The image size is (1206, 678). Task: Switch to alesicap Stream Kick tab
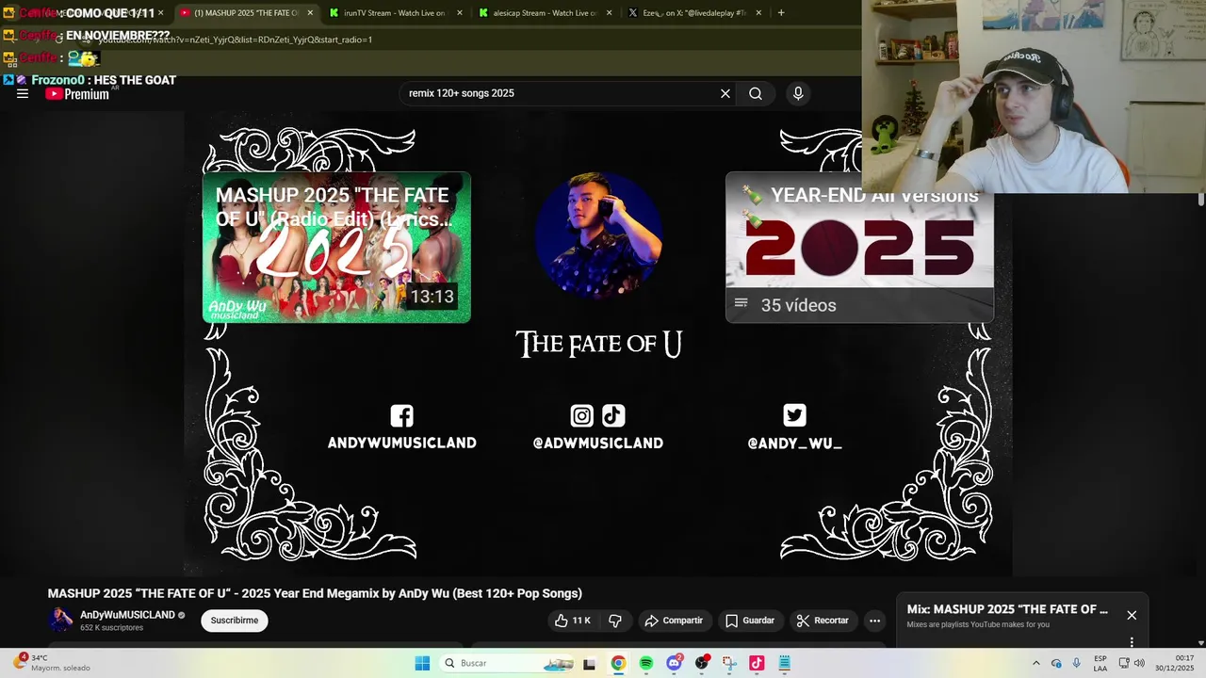[x=545, y=13]
